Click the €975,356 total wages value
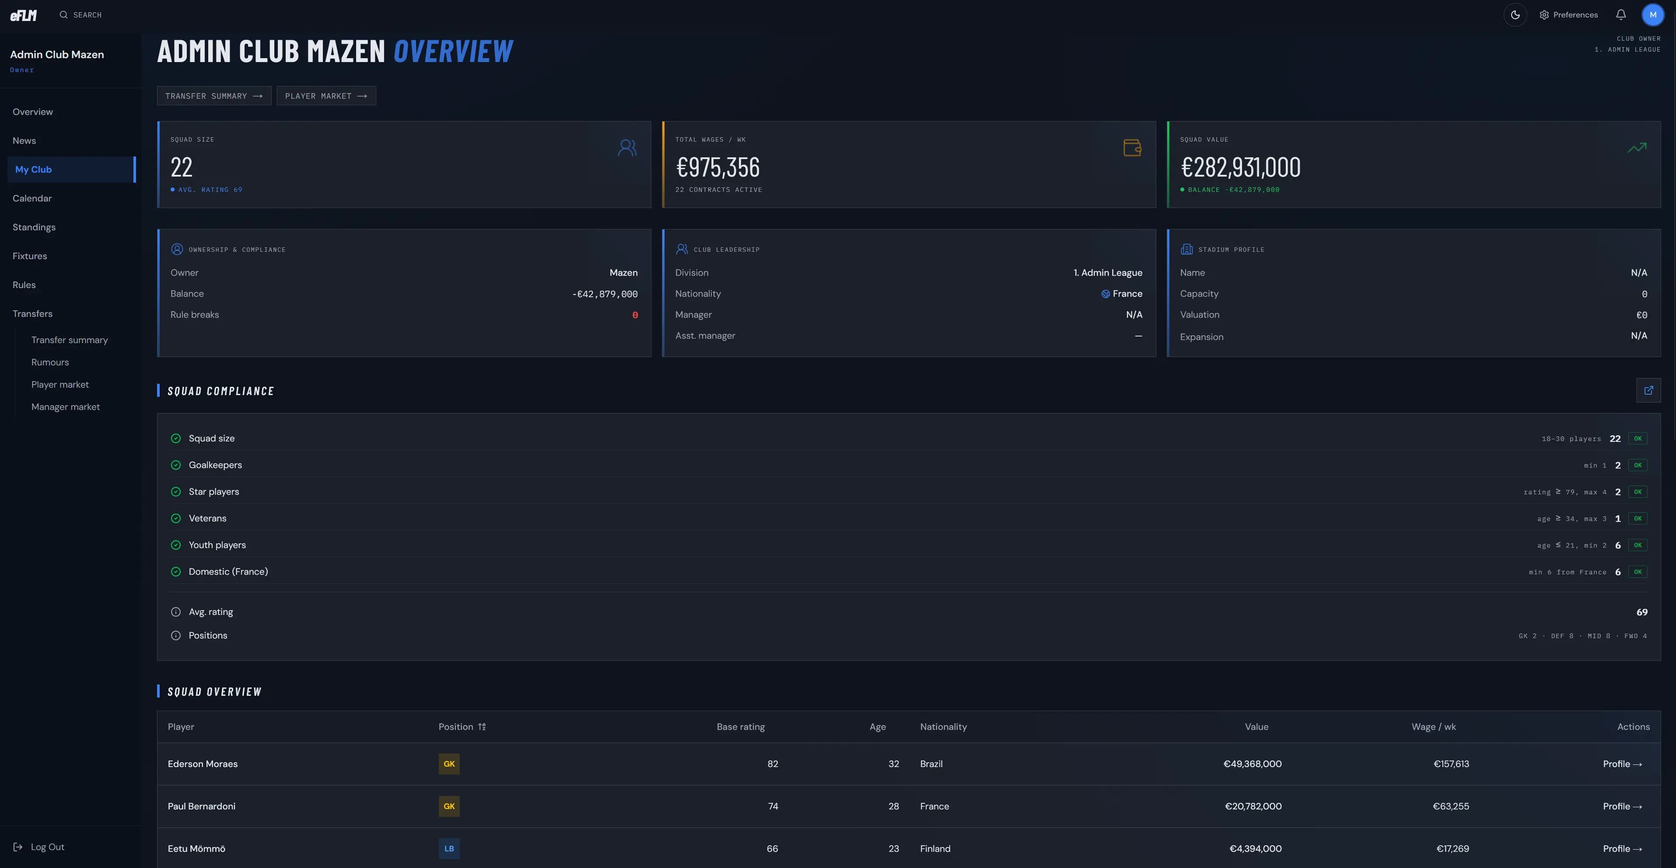 point(717,167)
